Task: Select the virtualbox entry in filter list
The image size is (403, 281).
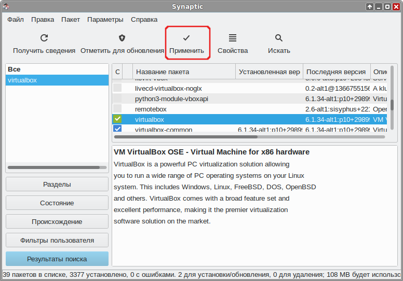Action: [x=57, y=80]
